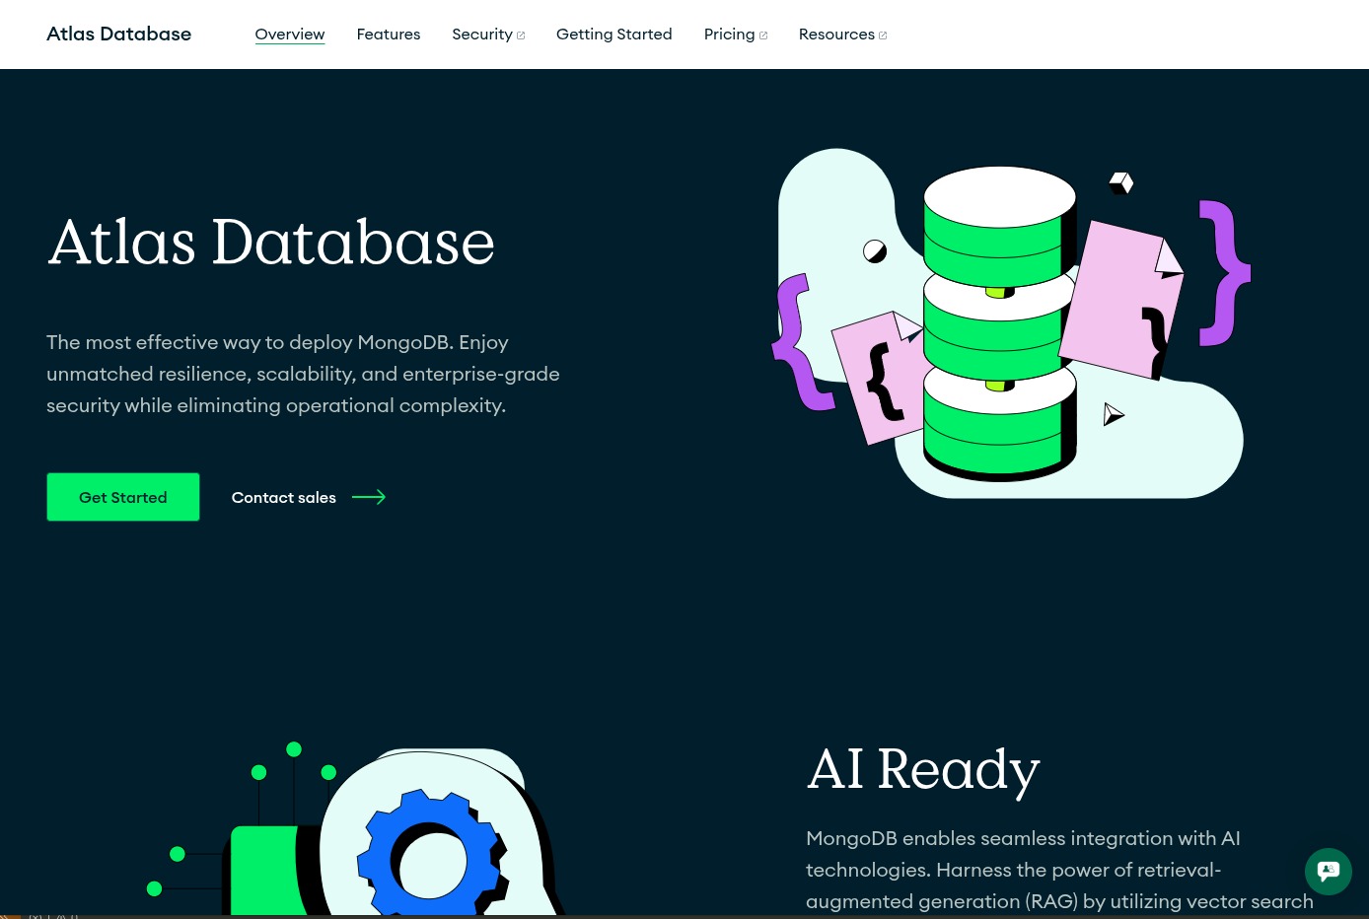
Task: Click the half-filled circle icon
Action: point(875,251)
